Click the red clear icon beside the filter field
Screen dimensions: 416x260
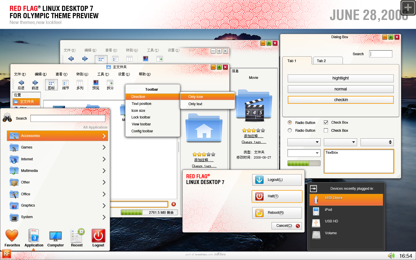[174, 204]
